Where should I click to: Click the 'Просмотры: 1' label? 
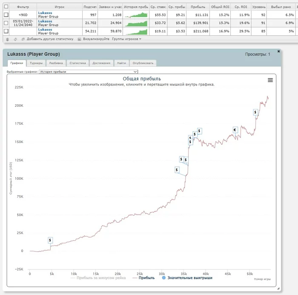point(258,54)
